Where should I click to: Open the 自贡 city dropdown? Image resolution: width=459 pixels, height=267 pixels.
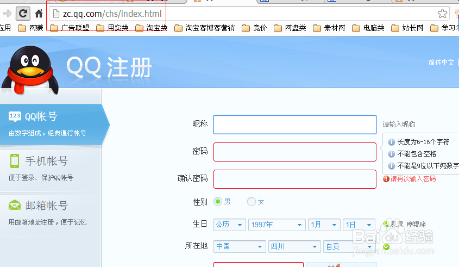pos(349,246)
